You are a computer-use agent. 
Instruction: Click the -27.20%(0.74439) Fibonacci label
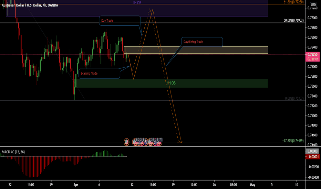[293, 141]
